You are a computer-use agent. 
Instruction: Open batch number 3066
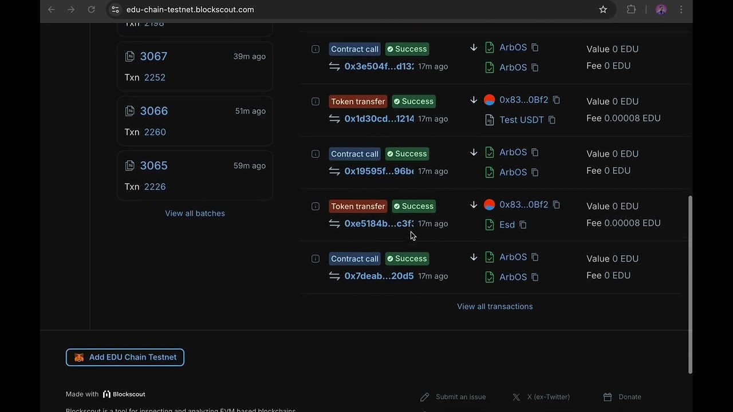point(153,111)
